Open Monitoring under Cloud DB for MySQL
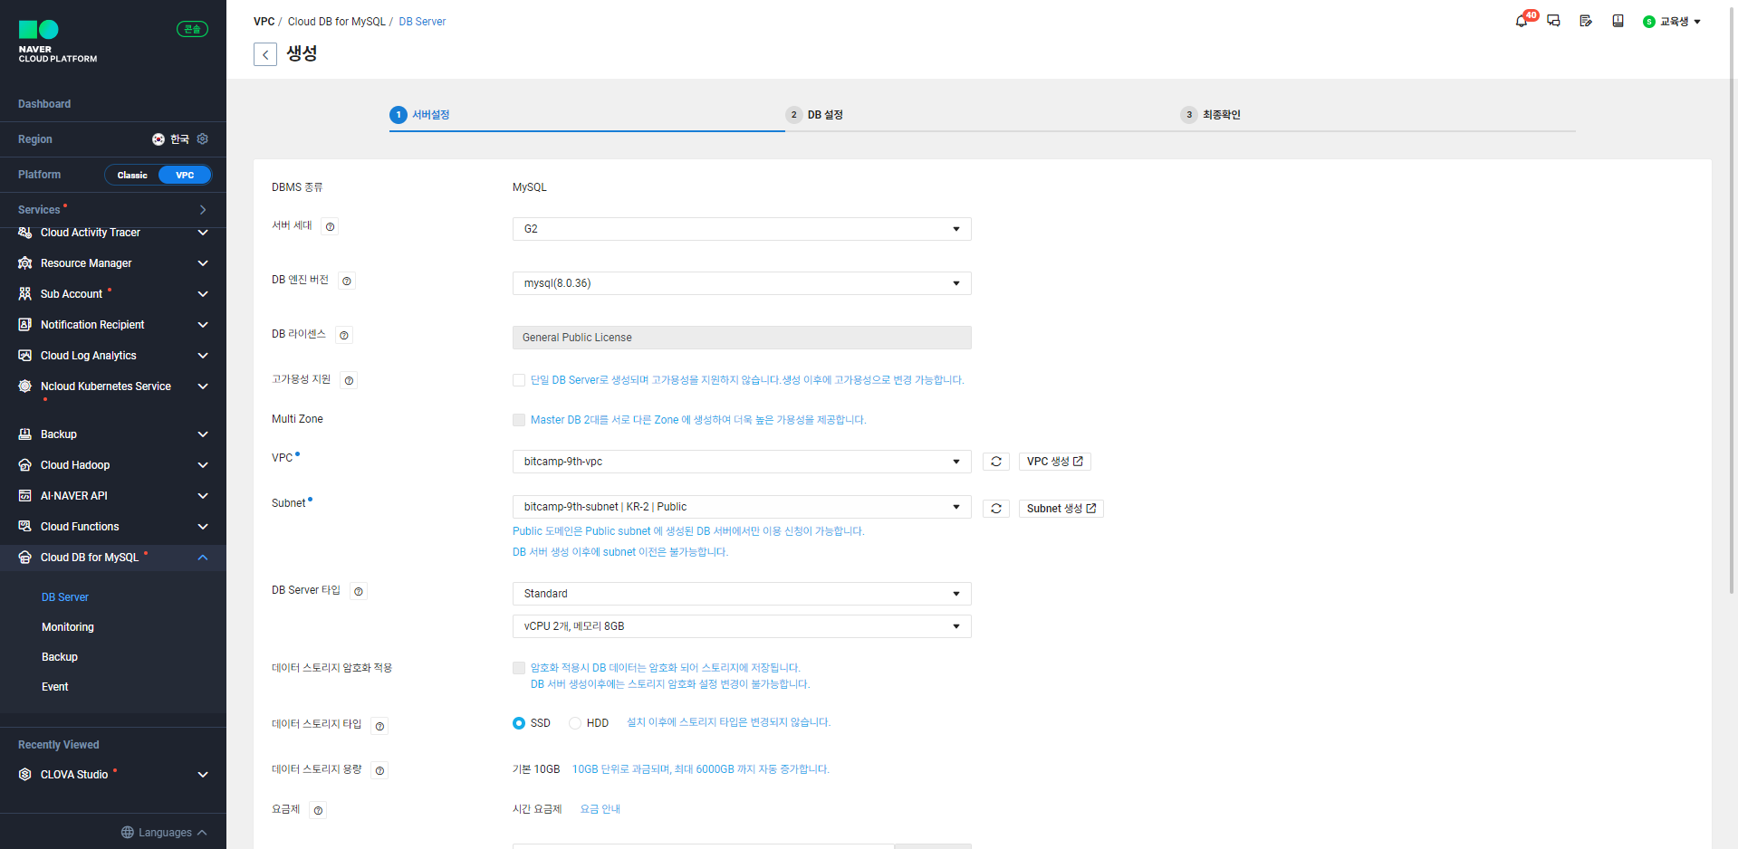1738x849 pixels. coord(68,627)
